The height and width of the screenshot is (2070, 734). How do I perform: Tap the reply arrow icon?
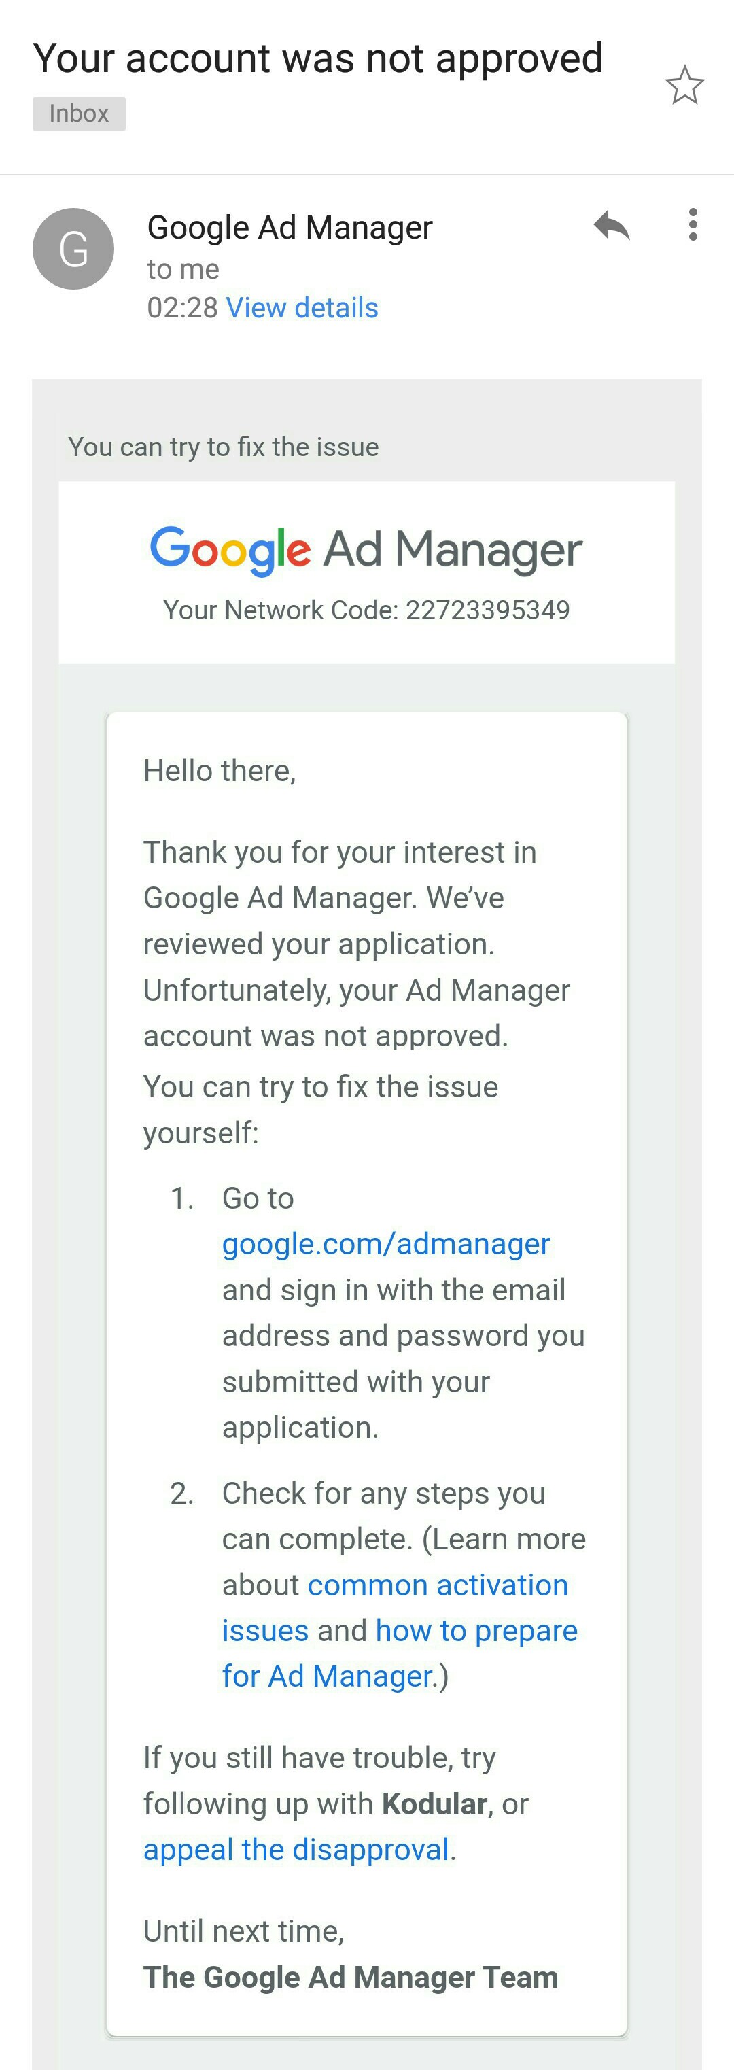tap(612, 226)
